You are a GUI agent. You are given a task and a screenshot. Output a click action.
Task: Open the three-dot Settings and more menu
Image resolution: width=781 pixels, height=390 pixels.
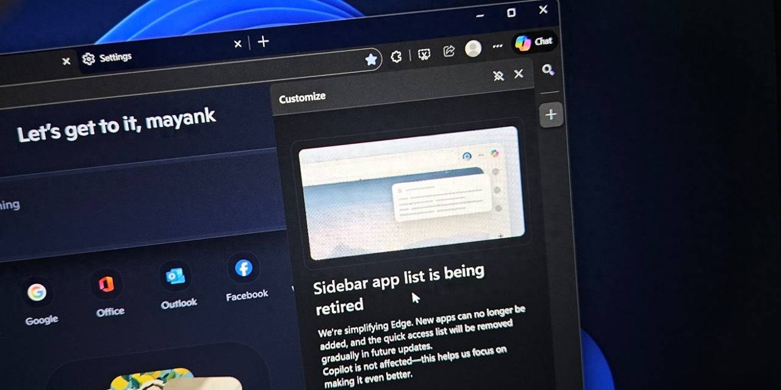498,46
